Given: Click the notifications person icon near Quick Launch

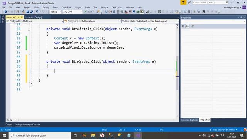Looking at the screenshot, I should tap(189, 2).
